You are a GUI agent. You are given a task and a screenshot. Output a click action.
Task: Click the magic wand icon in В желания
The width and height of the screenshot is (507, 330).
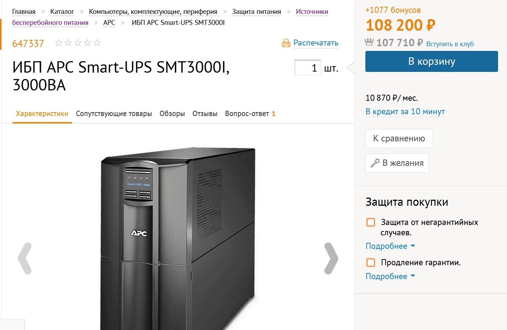[x=375, y=163]
